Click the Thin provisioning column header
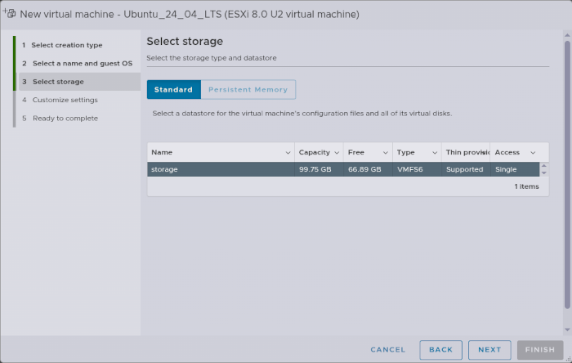572x363 pixels. [465, 153]
